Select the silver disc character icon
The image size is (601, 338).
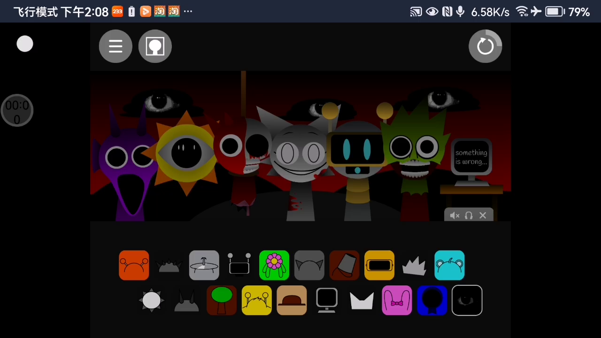pyautogui.click(x=204, y=265)
